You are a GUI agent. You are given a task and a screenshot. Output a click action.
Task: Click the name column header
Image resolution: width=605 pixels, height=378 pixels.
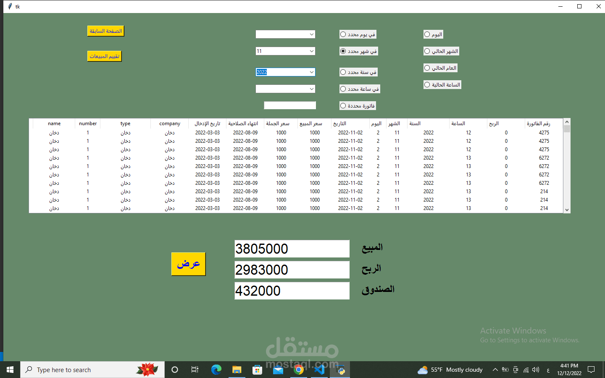coord(54,123)
